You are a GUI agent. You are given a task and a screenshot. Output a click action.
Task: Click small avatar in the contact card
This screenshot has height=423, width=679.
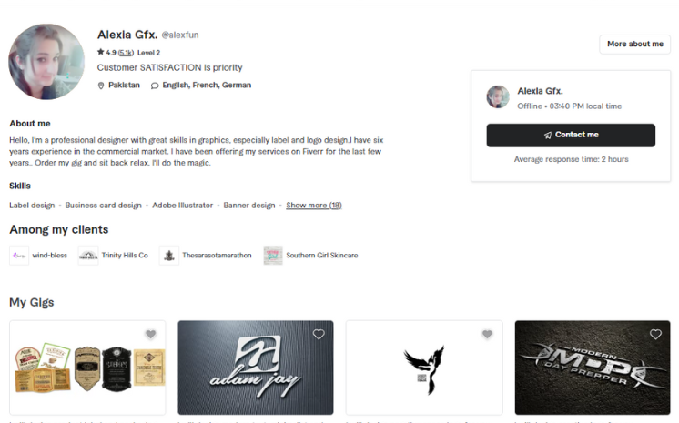(x=498, y=96)
